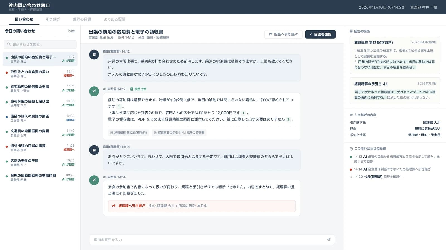Click the 担当へ引き継ぐ button

[x=283, y=34]
